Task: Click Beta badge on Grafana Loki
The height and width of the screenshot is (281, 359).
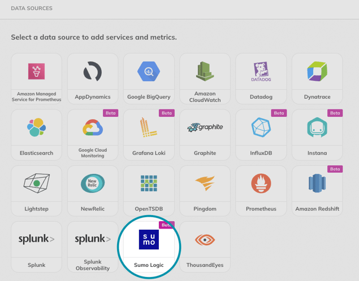Action: (x=167, y=113)
